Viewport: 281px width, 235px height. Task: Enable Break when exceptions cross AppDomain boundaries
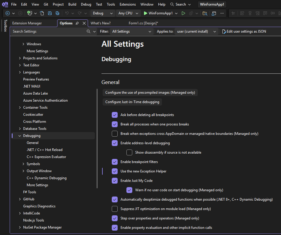(115, 134)
